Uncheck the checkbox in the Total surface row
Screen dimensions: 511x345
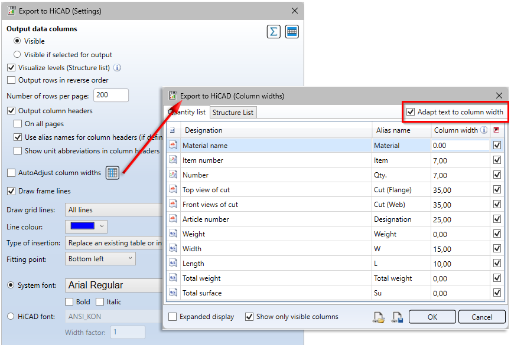(497, 293)
